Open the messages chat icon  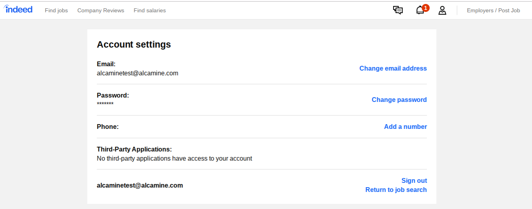click(398, 10)
